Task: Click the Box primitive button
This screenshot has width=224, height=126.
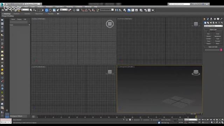Action: coord(209,34)
